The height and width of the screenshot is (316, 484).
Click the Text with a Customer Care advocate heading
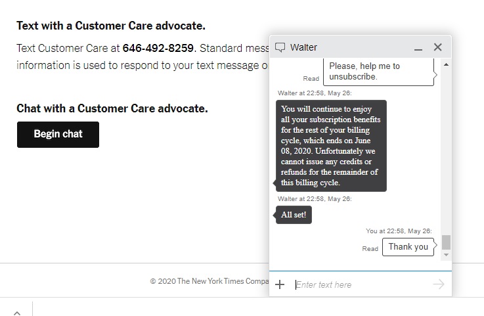111,26
